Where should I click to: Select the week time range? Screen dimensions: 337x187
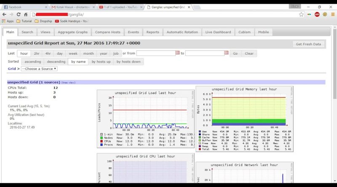point(73,53)
